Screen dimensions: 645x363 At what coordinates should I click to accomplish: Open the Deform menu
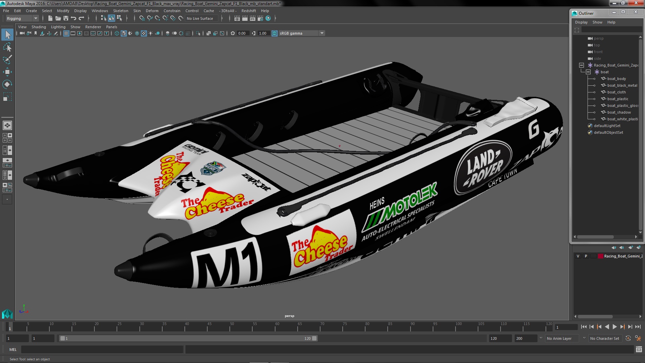point(152,11)
